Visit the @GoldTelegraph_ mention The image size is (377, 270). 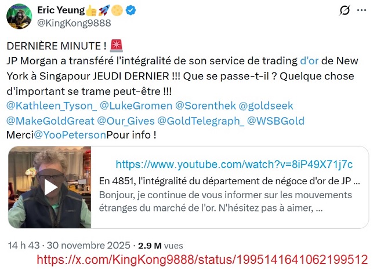(x=201, y=121)
